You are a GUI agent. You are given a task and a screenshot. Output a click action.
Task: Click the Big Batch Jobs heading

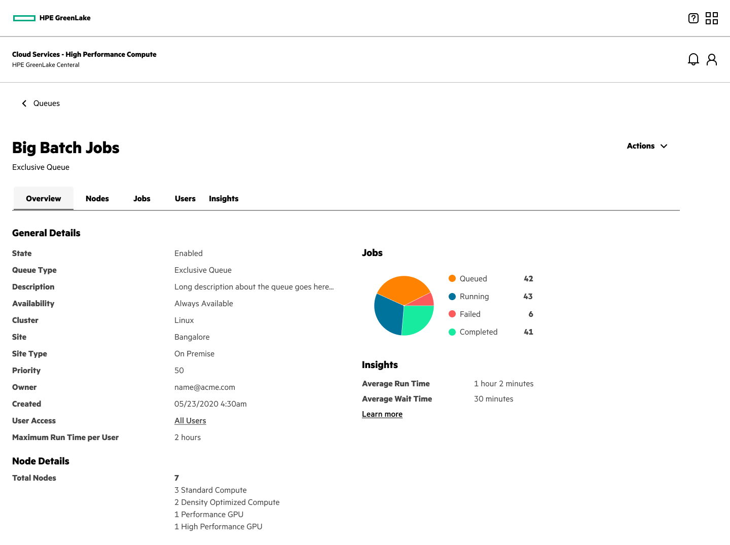click(x=66, y=148)
